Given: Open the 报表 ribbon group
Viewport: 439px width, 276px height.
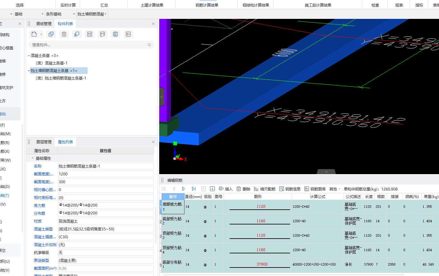Looking at the screenshot, I should click(x=399, y=5).
